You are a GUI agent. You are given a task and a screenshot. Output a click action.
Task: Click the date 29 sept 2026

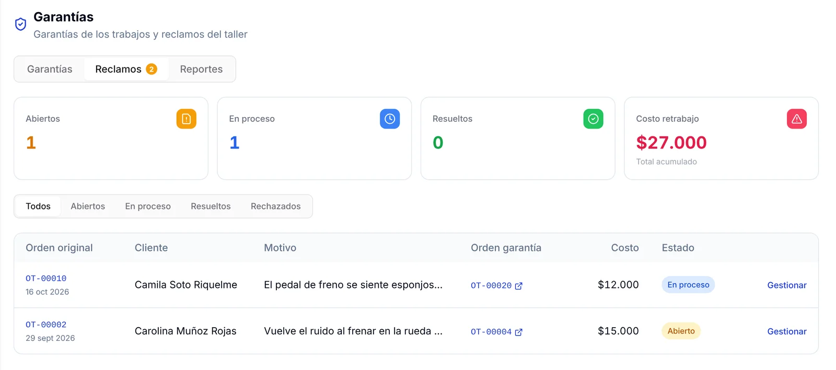[50, 338]
